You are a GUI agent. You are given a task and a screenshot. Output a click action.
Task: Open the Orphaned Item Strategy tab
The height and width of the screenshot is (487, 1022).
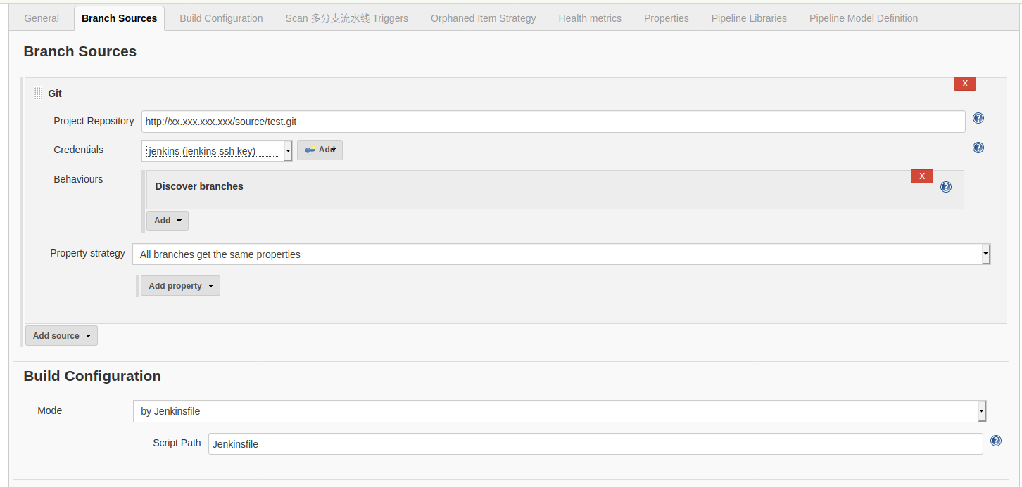(x=483, y=18)
